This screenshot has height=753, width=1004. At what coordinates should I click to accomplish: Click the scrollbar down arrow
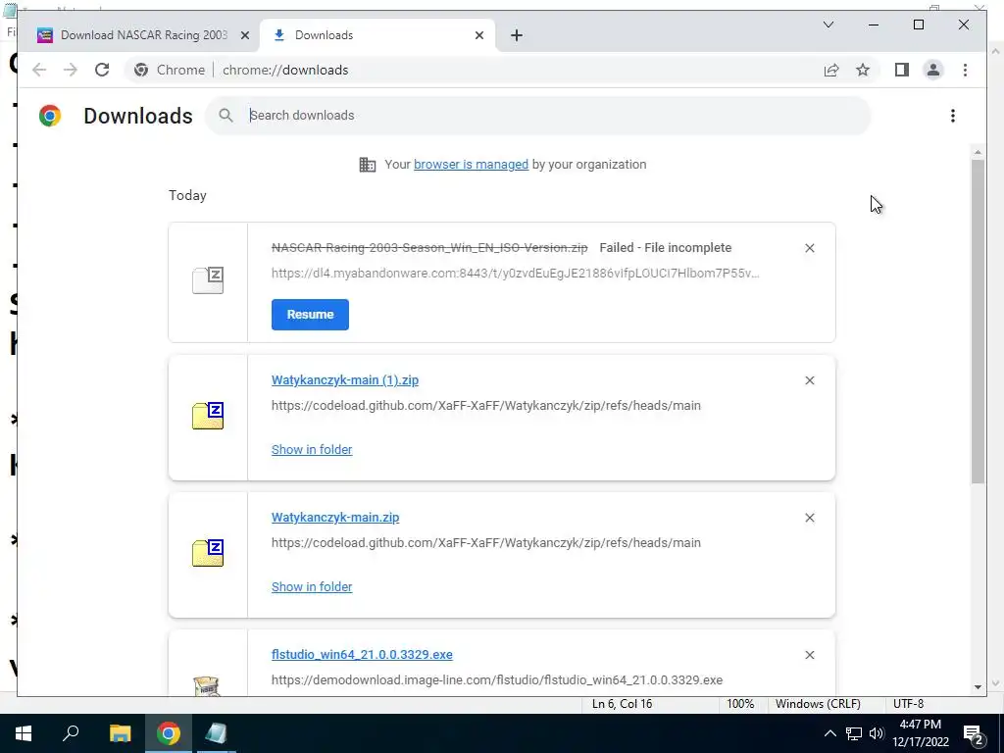click(x=978, y=686)
